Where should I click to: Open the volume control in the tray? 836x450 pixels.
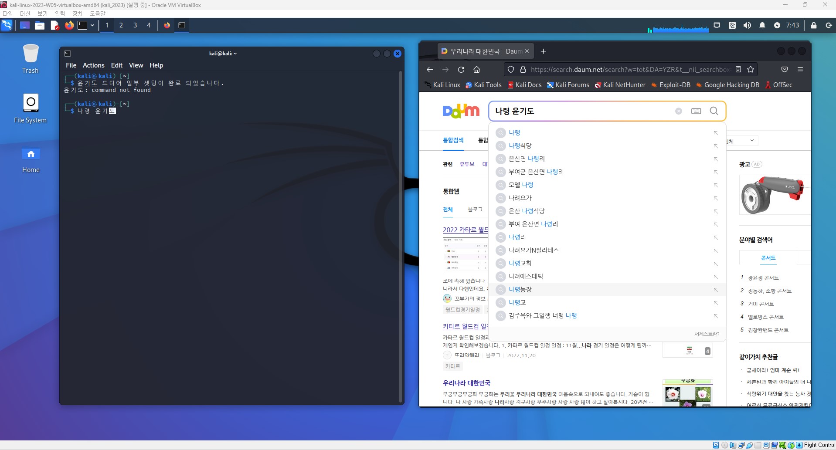(x=747, y=25)
